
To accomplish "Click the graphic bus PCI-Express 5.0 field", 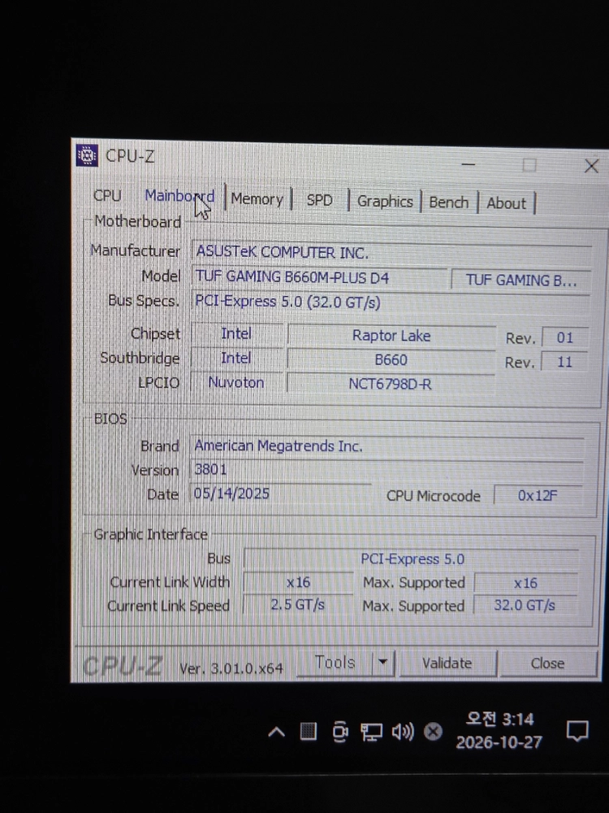I will 412,559.
